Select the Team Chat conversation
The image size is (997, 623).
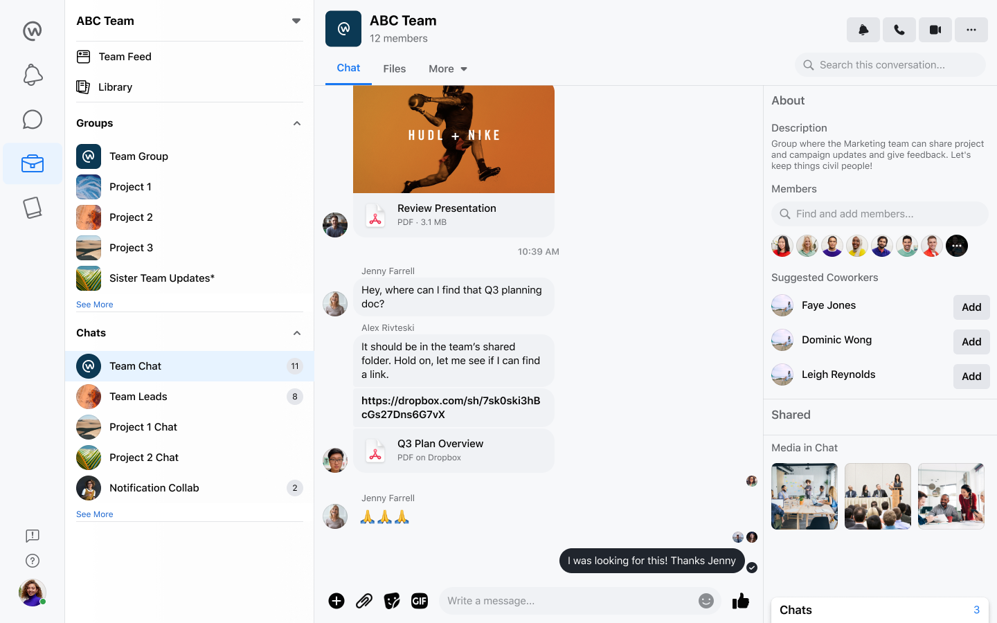pos(189,366)
